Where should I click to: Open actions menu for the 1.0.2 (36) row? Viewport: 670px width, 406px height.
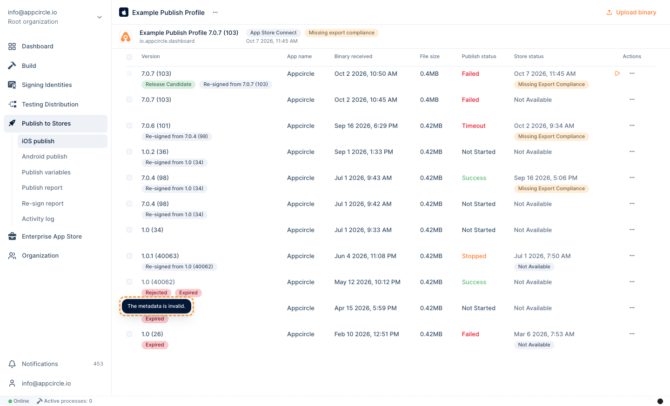coord(632,152)
